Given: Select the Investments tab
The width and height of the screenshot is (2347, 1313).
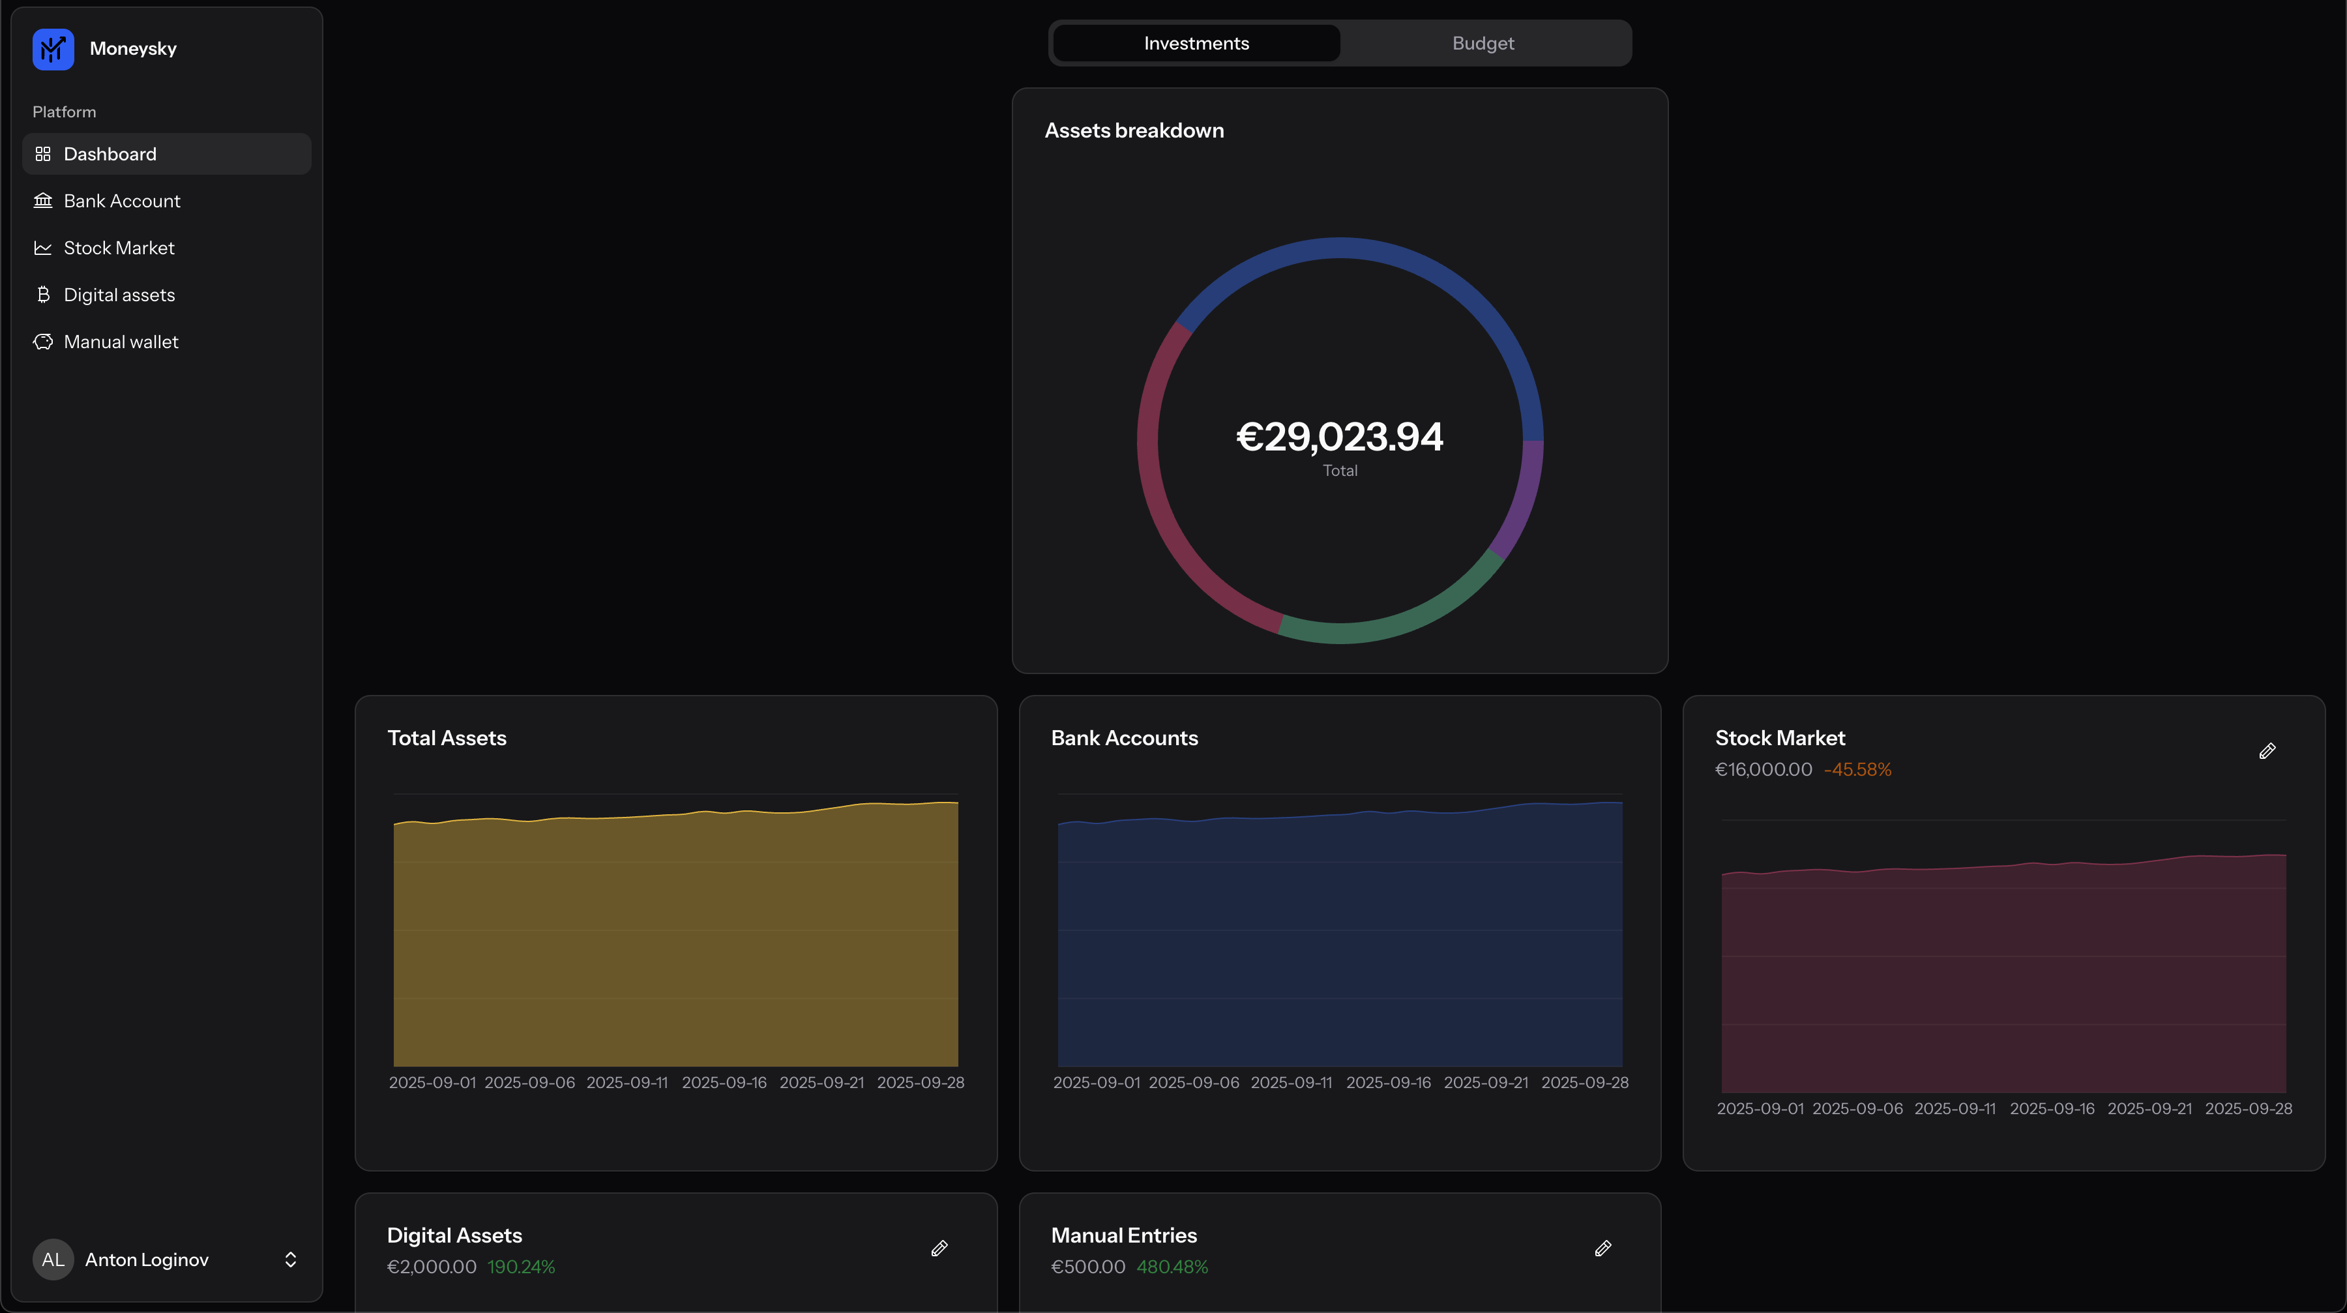Looking at the screenshot, I should [1196, 44].
